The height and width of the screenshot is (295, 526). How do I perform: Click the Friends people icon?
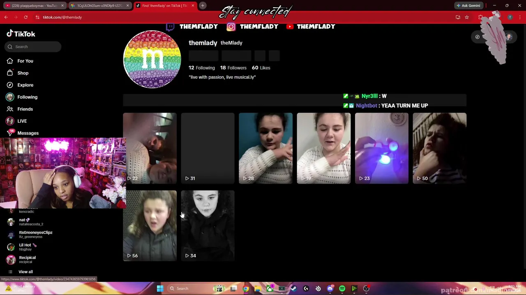(10, 109)
